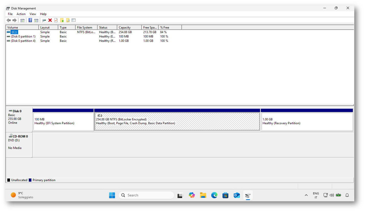This screenshot has height=212, width=365.
Task: Sort list by File System column
Action: pos(86,28)
